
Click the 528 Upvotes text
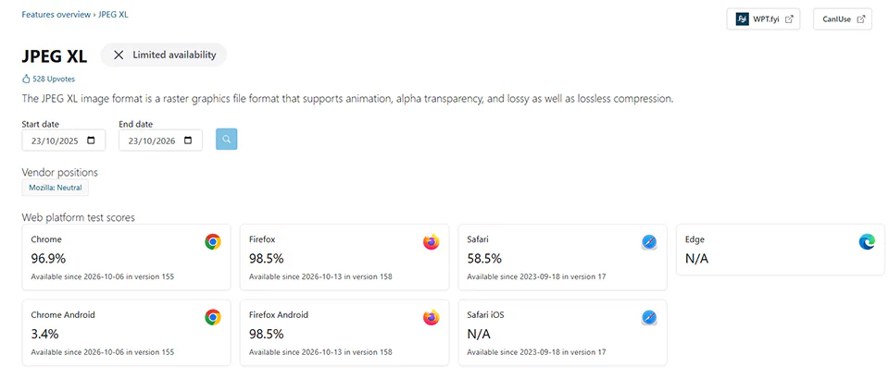pos(54,79)
